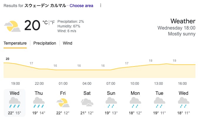
Task: Select Tuesday's rain shower forecast icon
Action: coord(160,103)
